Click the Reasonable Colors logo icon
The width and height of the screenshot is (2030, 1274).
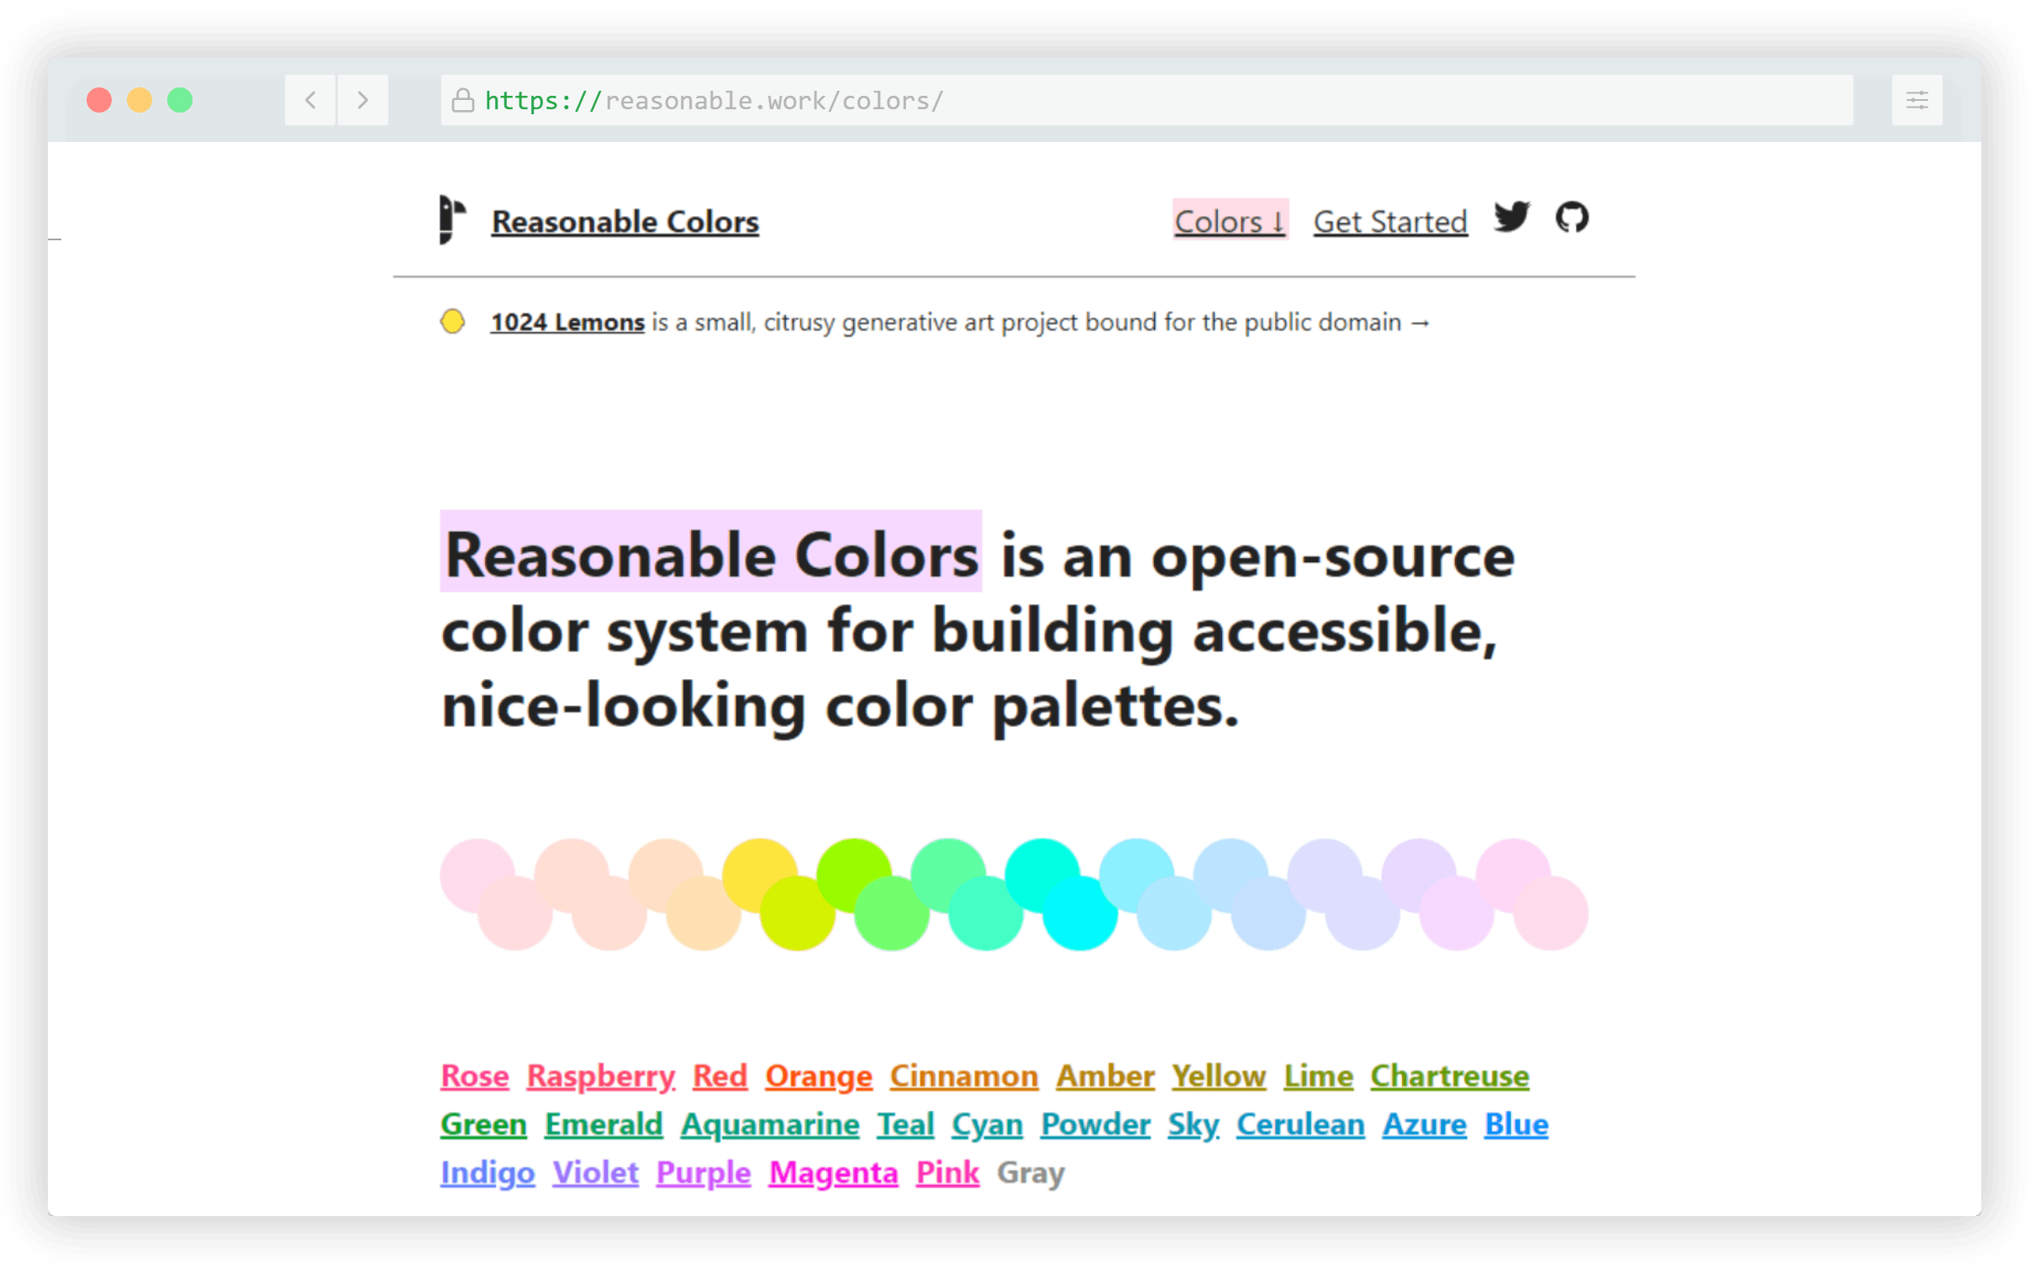pos(451,219)
